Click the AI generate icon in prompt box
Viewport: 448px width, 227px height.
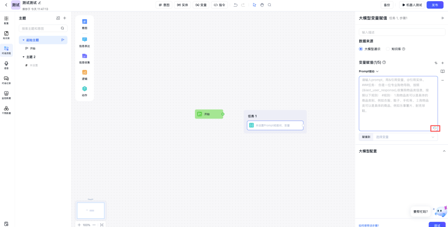tap(435, 128)
